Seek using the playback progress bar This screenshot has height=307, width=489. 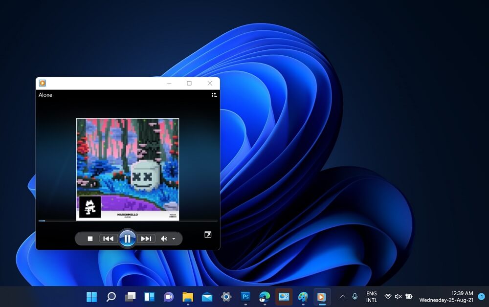coord(128,220)
